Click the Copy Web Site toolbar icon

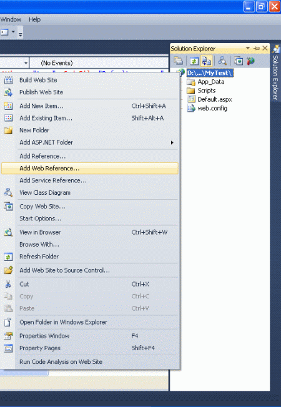pyautogui.click(x=239, y=61)
